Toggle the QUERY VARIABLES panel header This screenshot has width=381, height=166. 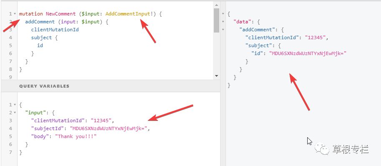pyautogui.click(x=110, y=86)
